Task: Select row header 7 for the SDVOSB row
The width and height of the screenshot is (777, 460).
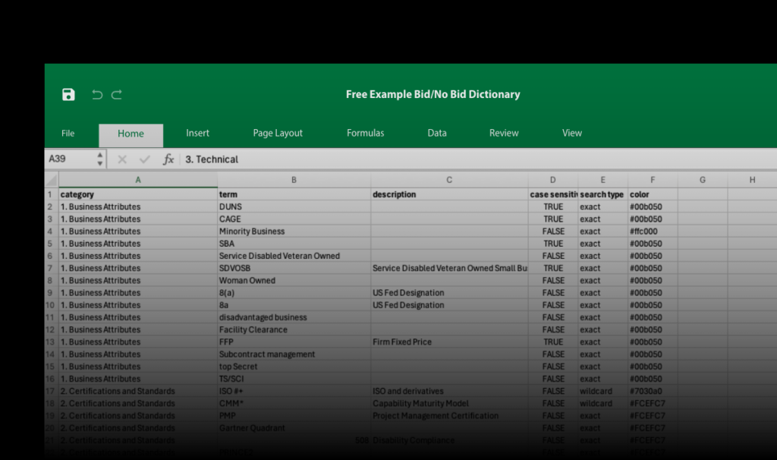Action: tap(51, 268)
